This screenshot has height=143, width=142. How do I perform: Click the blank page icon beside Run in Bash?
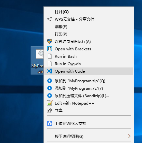click(x=50, y=56)
